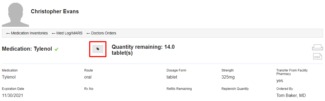Click the Tylenol medication value
This screenshot has height=101, width=325.
tap(9, 77)
